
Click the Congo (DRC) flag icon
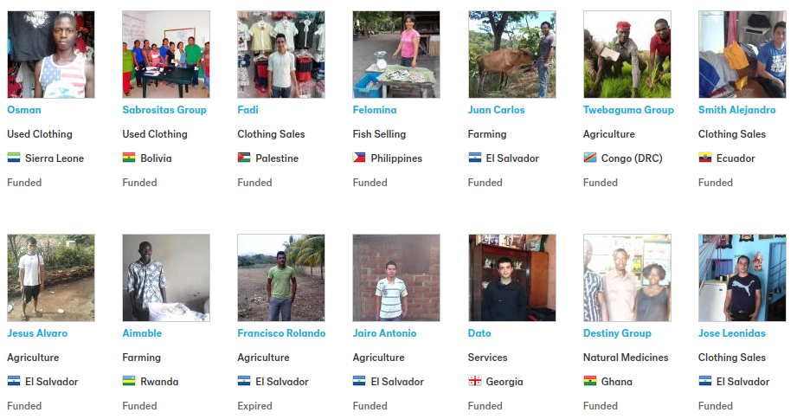(x=590, y=158)
